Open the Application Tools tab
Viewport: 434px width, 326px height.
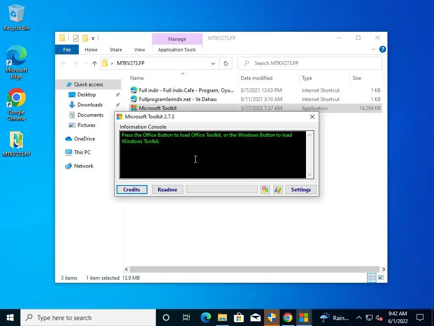pos(177,50)
